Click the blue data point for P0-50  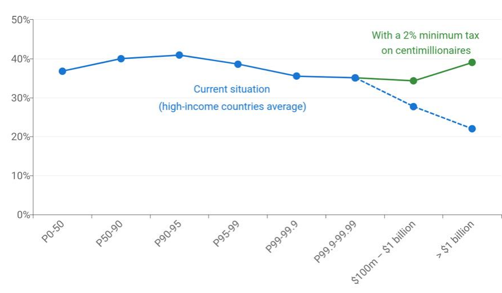pos(62,71)
